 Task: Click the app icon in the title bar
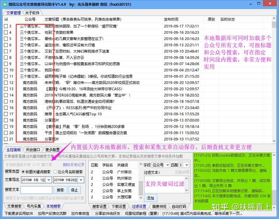click(5, 4)
